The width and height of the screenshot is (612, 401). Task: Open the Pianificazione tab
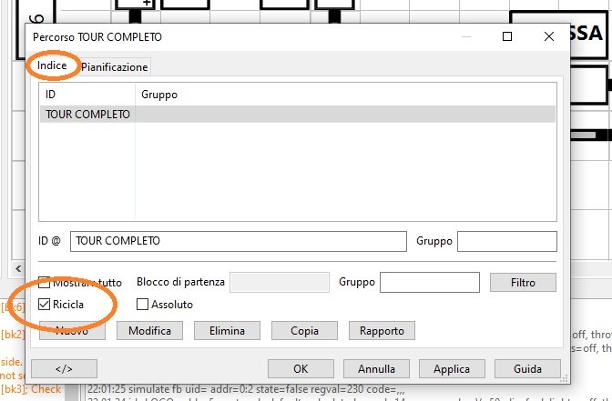[x=114, y=67]
